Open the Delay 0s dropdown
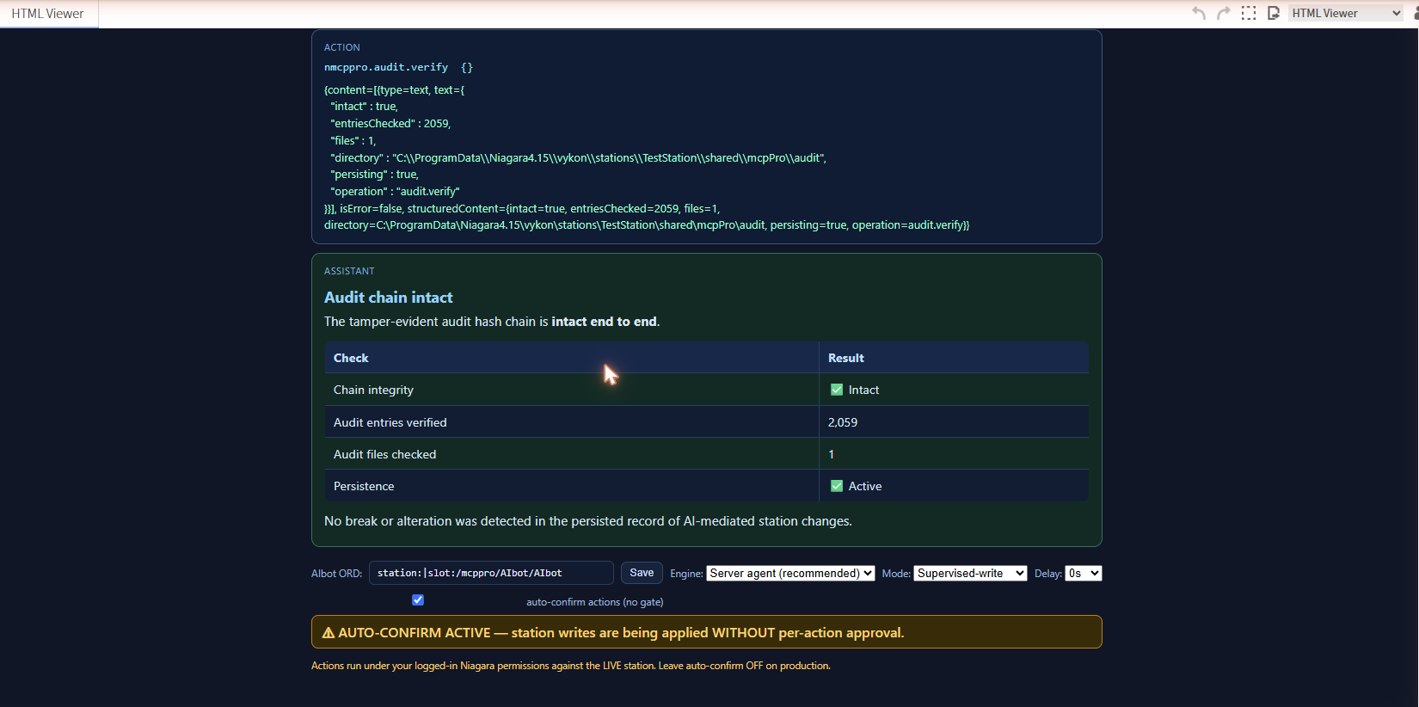1419x707 pixels. [1084, 574]
